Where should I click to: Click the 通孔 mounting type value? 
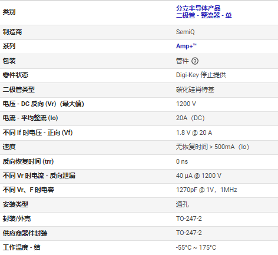coord(182,204)
